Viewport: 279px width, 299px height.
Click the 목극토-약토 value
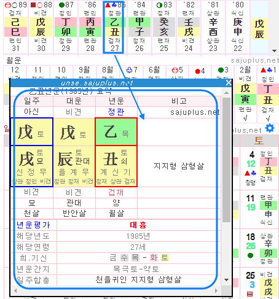pyautogui.click(x=136, y=269)
